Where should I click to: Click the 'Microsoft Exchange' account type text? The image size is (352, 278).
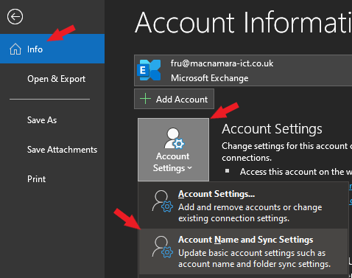pyautogui.click(x=210, y=78)
